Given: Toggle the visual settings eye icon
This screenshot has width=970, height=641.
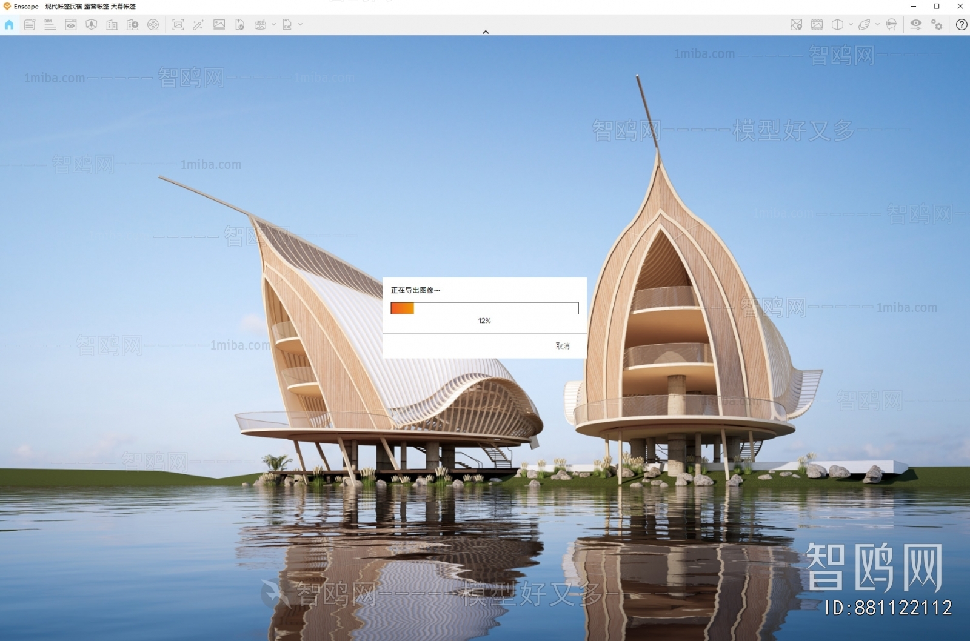Looking at the screenshot, I should pyautogui.click(x=915, y=25).
